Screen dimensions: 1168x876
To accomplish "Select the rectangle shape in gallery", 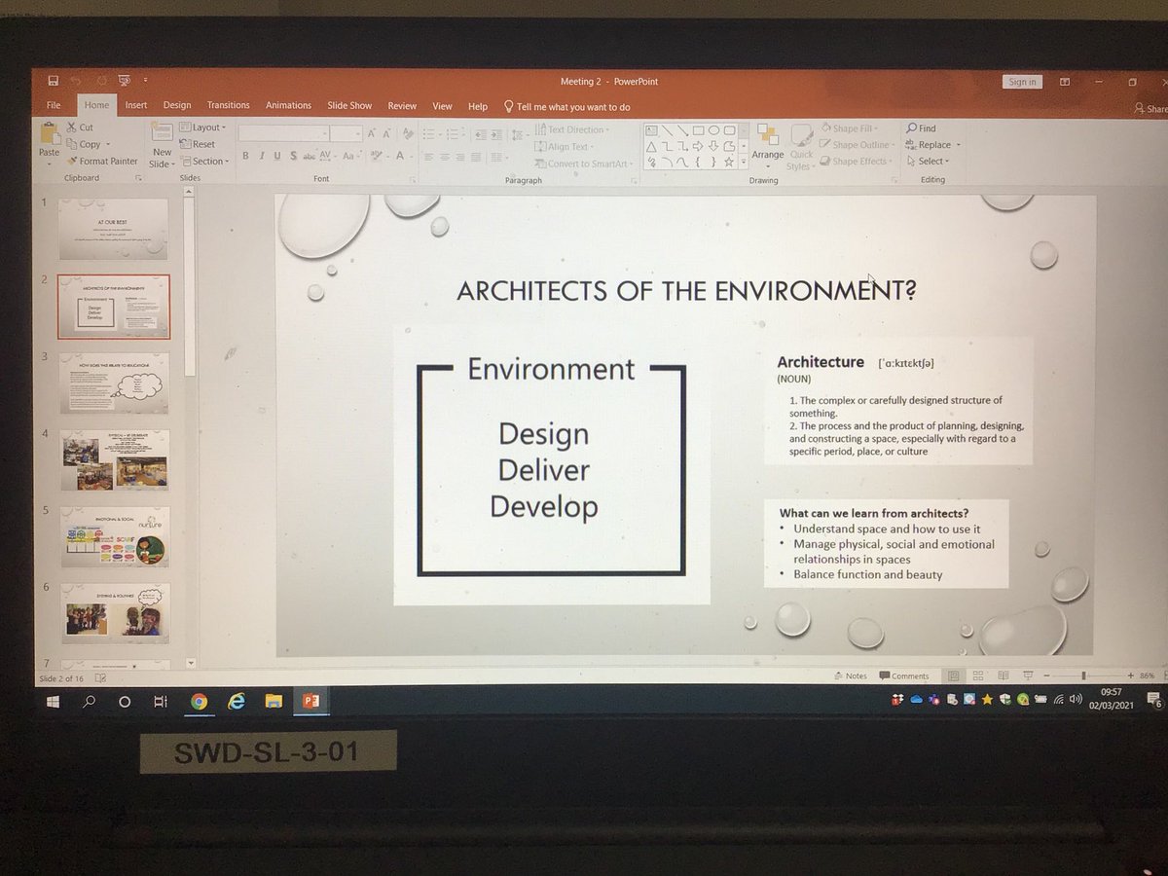I will click(698, 130).
